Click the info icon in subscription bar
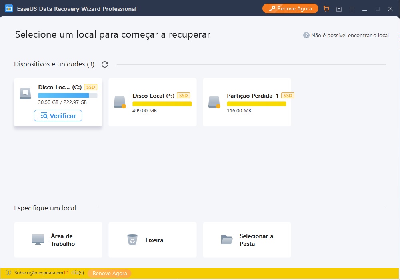This screenshot has width=400, height=280. (x=8, y=273)
